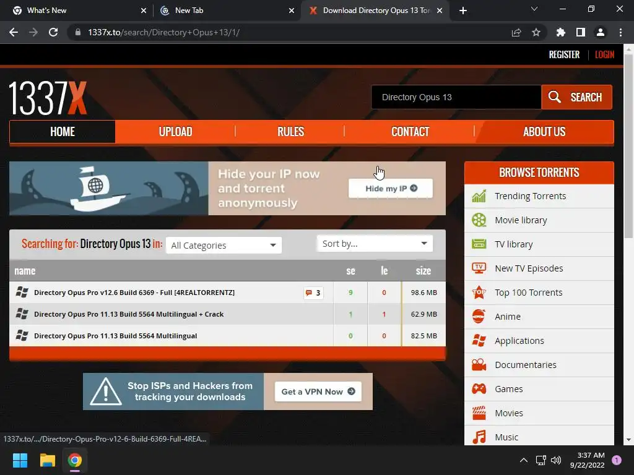Click the Top 100 Torrents star icon

coord(479,293)
